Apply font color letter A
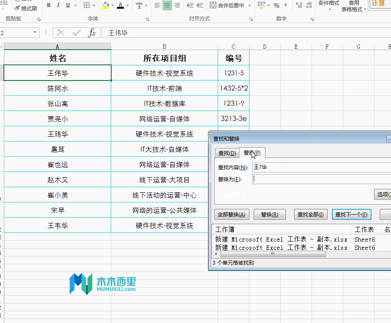Viewport: 391px width, 323px height. 120,5
